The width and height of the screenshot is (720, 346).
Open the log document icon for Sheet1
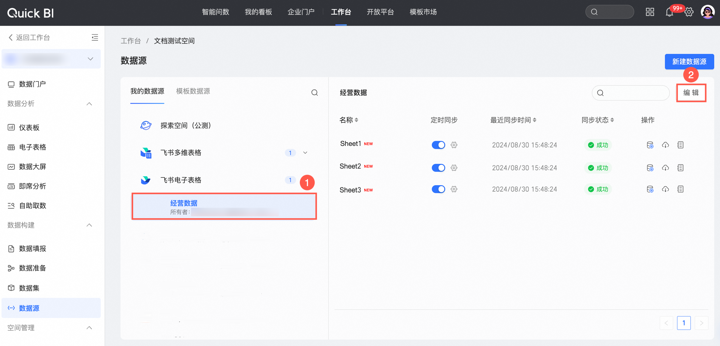[681, 145]
